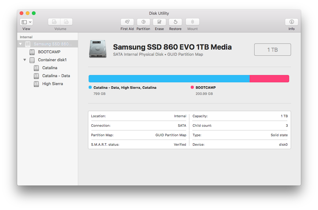Click the large hard disk image
318x210 pixels.
pos(98,49)
